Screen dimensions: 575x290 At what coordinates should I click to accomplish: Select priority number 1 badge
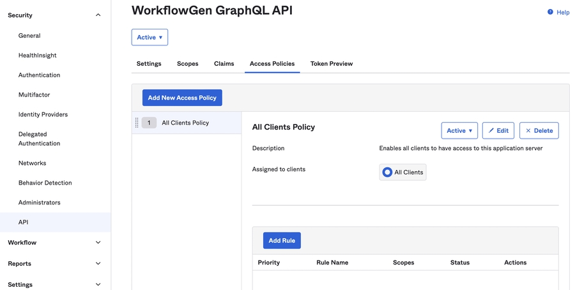click(149, 123)
